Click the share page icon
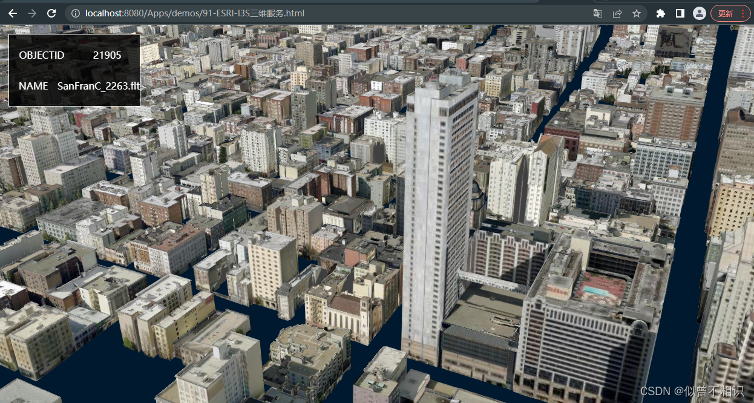Screen dimensions: 754x403 click(x=616, y=13)
